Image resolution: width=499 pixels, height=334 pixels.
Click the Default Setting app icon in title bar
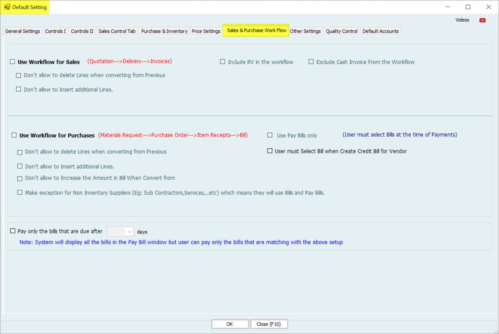click(7, 7)
